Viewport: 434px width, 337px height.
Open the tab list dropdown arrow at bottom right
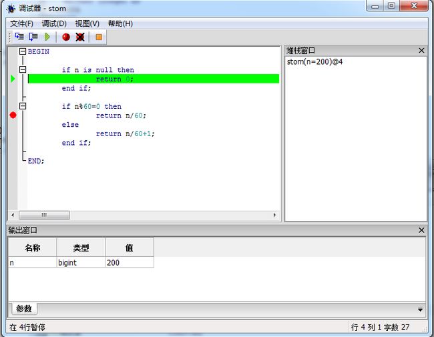pos(420,310)
